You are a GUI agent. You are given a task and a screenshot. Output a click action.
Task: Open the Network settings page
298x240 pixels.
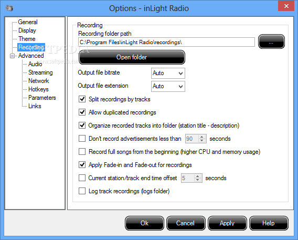tap(39, 81)
